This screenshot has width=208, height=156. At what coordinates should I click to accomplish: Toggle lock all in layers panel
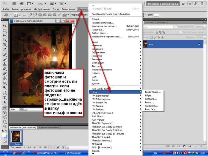[162, 37]
